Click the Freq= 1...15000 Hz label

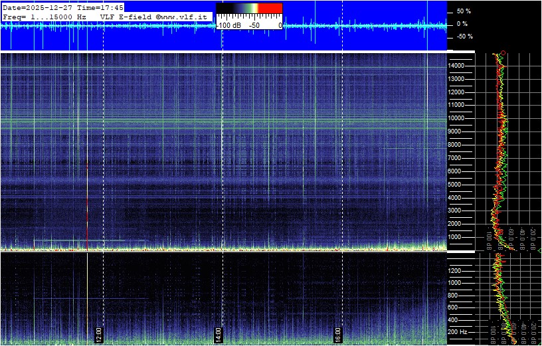[45, 16]
